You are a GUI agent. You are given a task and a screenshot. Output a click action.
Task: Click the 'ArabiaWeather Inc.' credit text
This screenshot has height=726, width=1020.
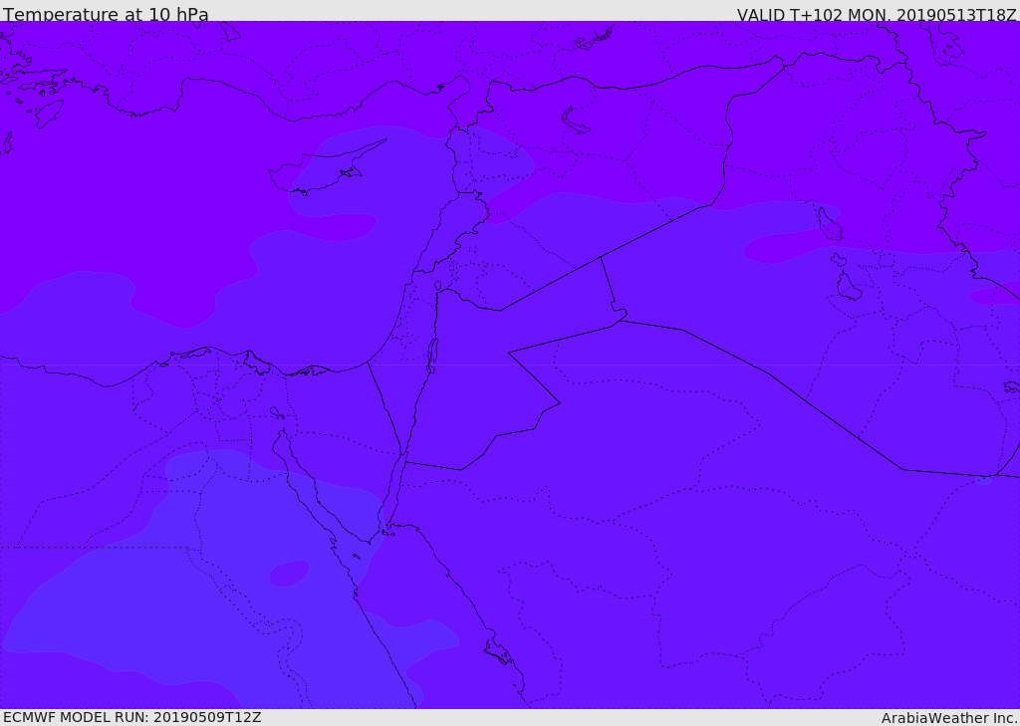tap(949, 718)
